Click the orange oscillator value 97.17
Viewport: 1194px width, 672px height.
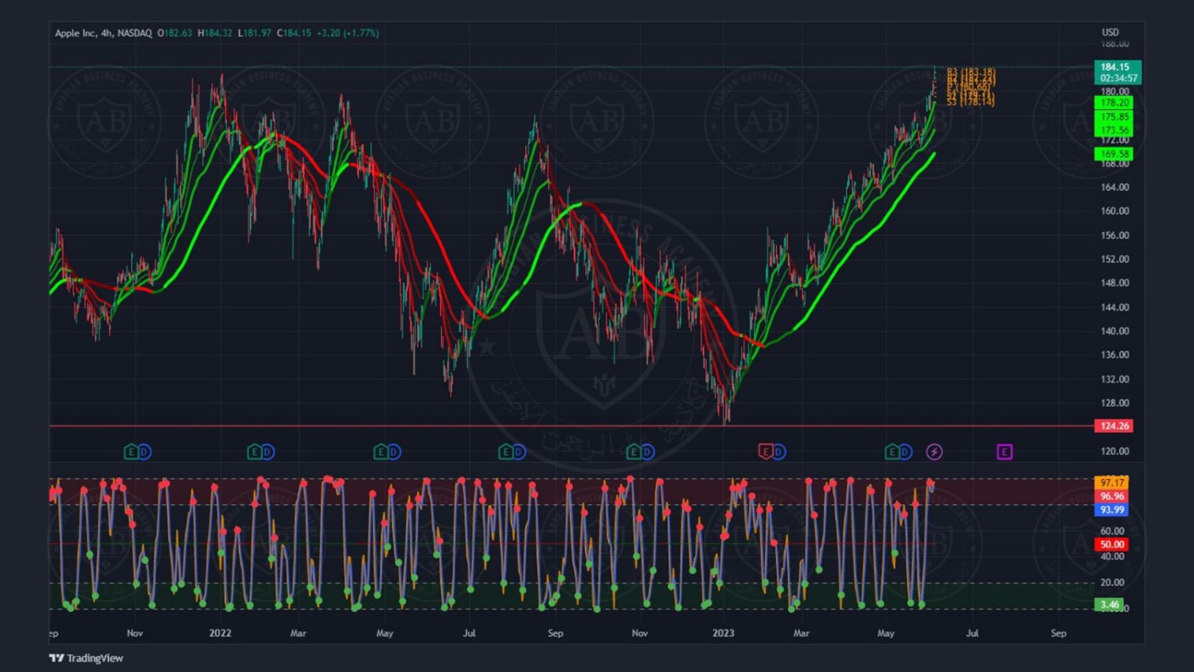click(1111, 483)
